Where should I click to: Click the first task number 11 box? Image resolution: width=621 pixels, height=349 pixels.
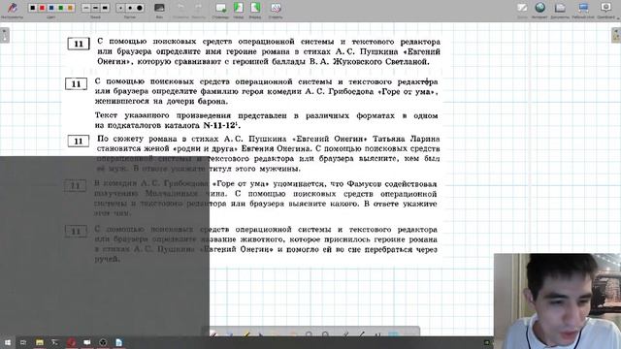point(79,44)
